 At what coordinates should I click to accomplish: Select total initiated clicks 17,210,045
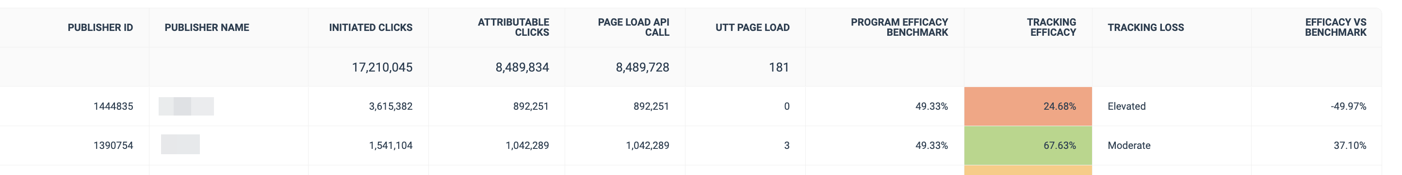click(x=382, y=67)
